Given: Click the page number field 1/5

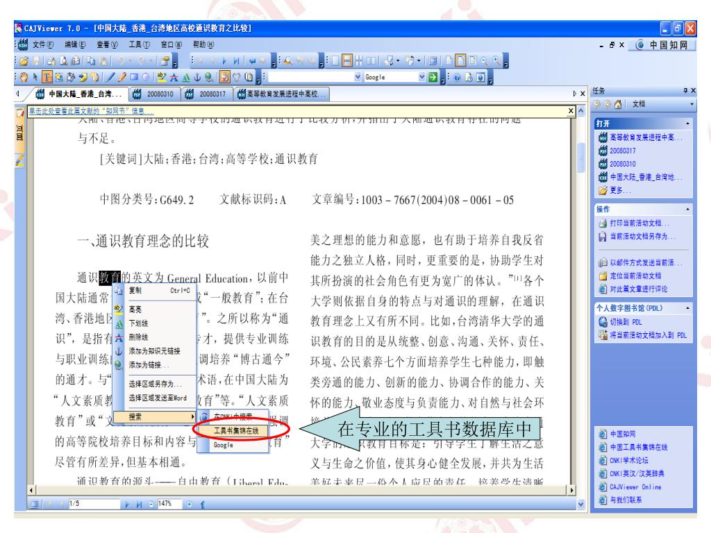Looking at the screenshot, I should coord(94,504).
